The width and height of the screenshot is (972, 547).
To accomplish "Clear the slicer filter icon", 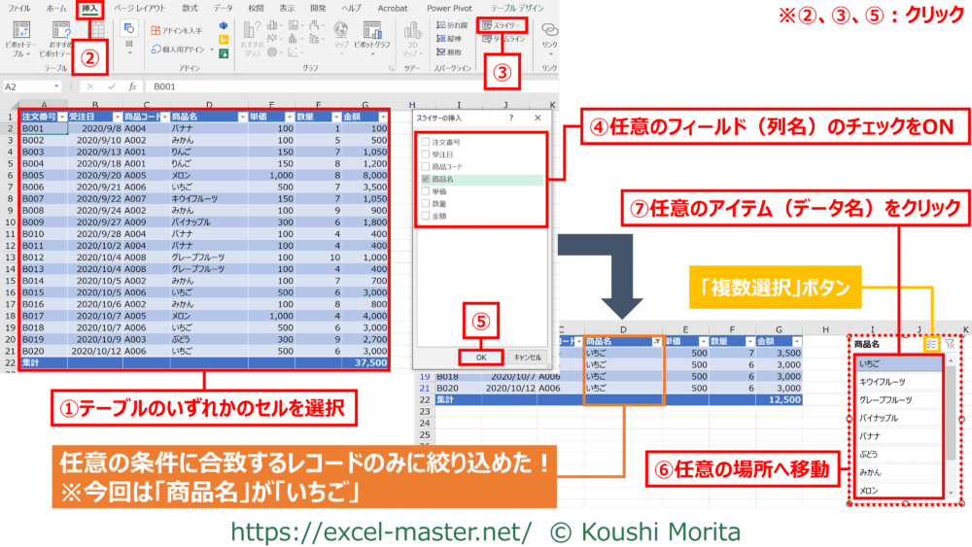I will 951,344.
